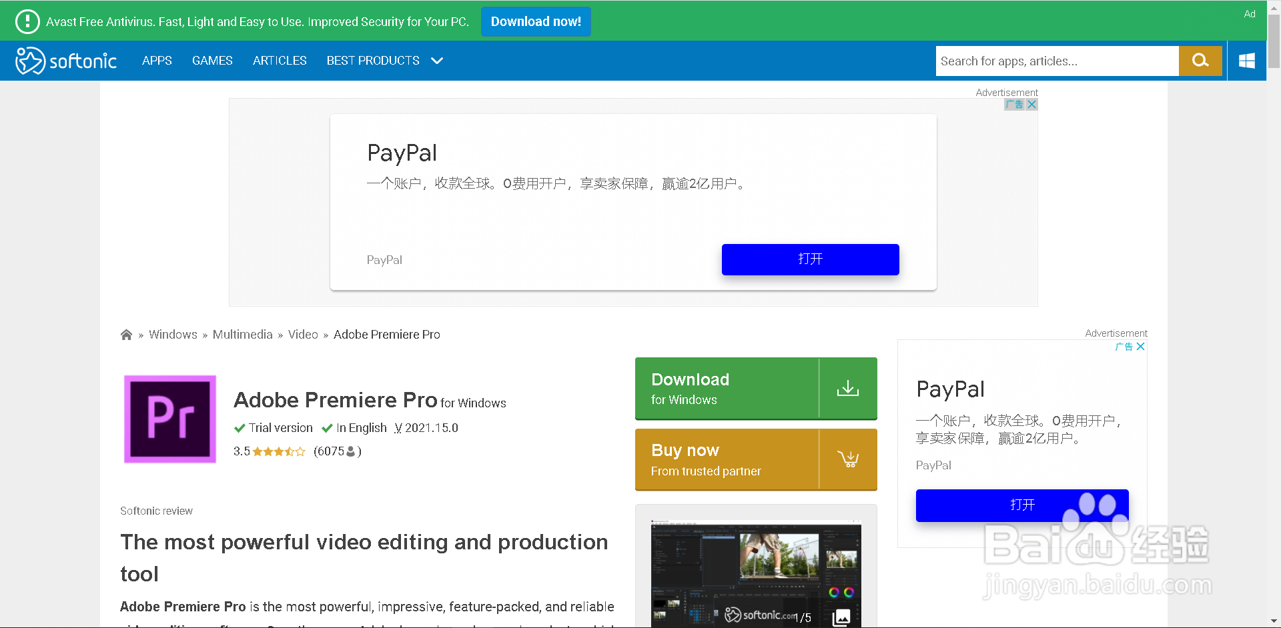Image resolution: width=1281 pixels, height=628 pixels.
Task: Click the shopping cart icon on Buy now
Action: [x=848, y=459]
